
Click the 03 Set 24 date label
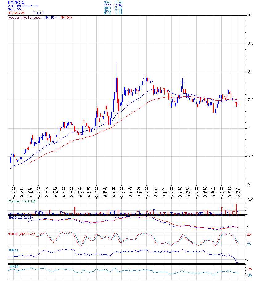tap(14, 192)
